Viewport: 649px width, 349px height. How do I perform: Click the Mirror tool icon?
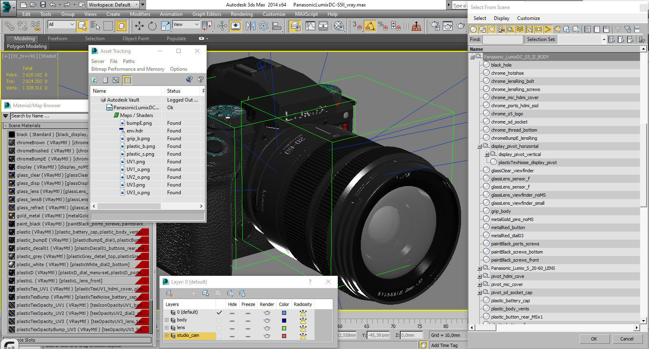click(x=250, y=26)
